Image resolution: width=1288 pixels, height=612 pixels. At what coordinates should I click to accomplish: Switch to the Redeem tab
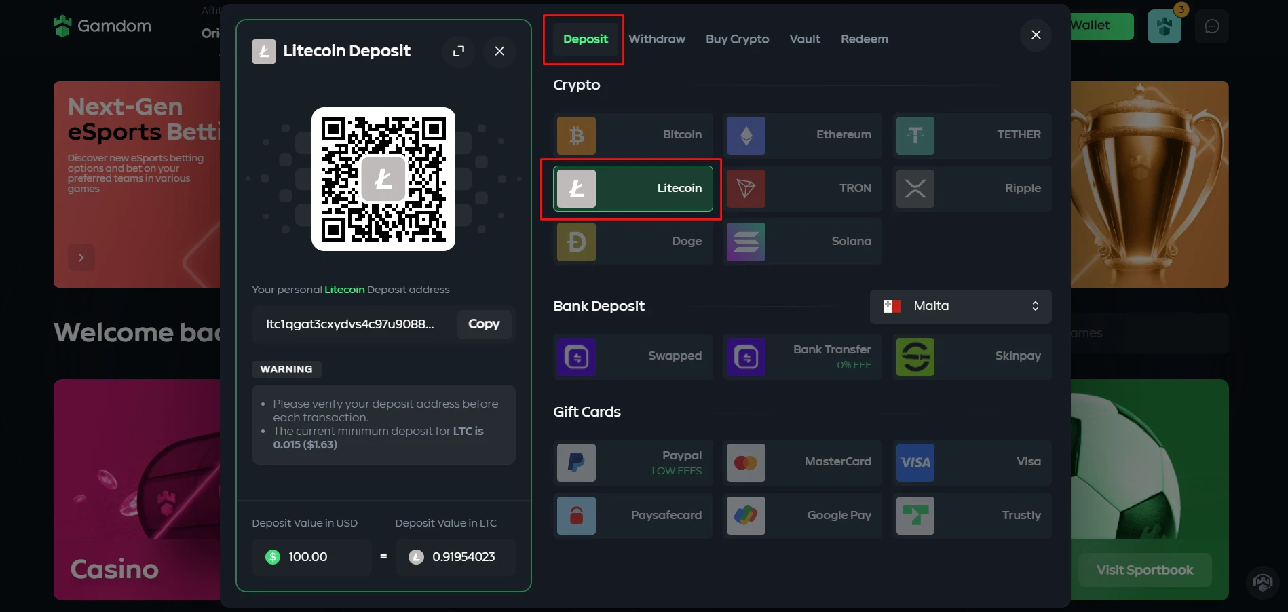click(x=864, y=39)
